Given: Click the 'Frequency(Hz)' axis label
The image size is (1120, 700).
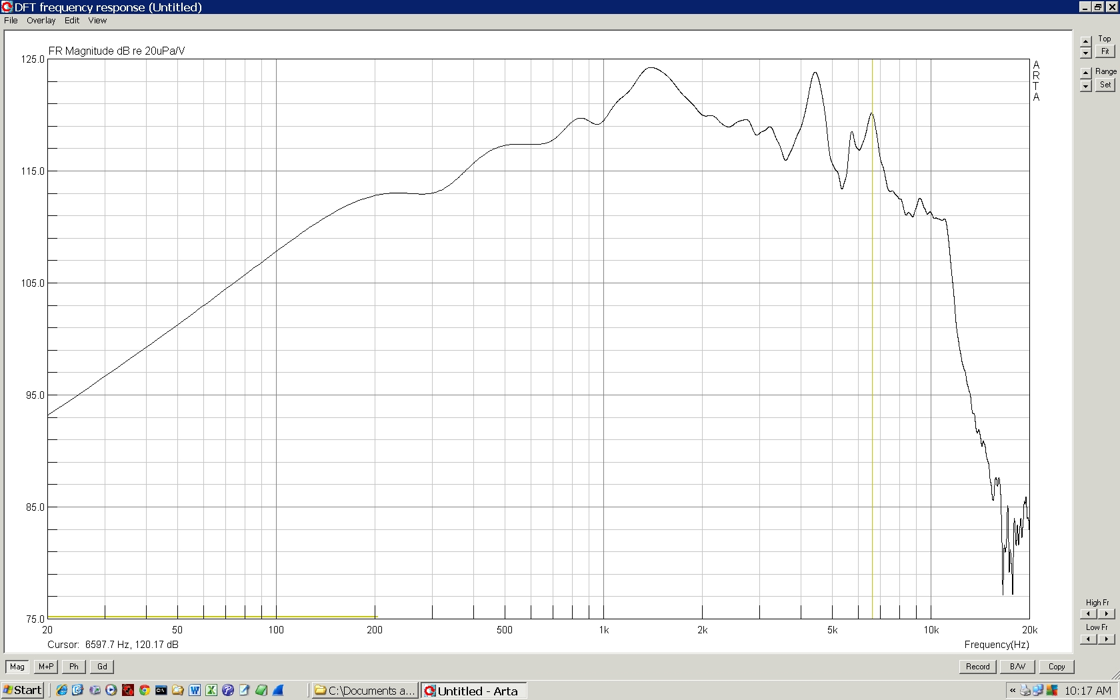Looking at the screenshot, I should [997, 645].
